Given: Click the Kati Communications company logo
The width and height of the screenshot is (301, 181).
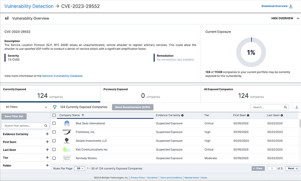Looking at the screenshot, I should click(67, 149).
